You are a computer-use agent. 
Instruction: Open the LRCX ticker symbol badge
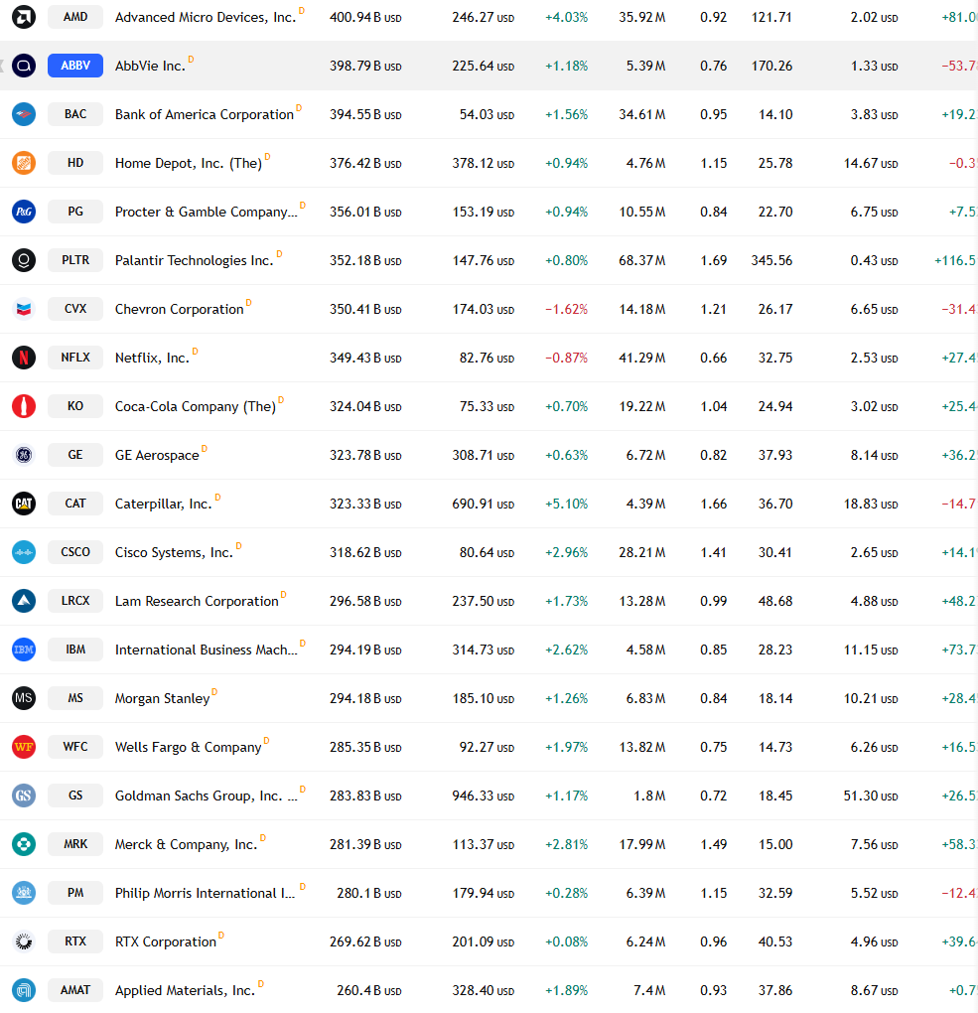tap(75, 601)
